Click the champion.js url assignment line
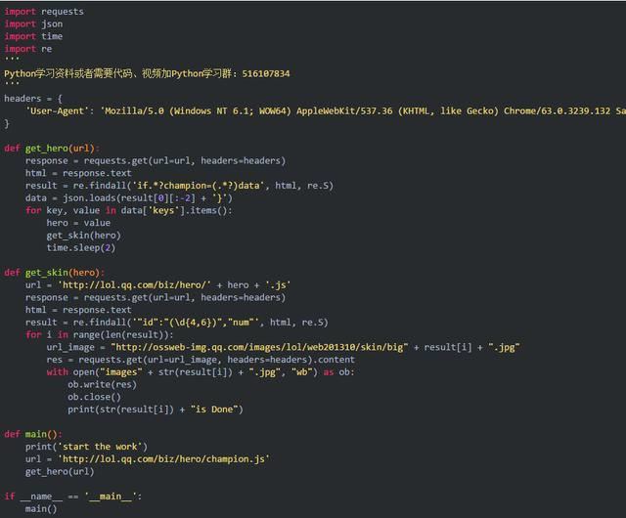 click(148, 459)
